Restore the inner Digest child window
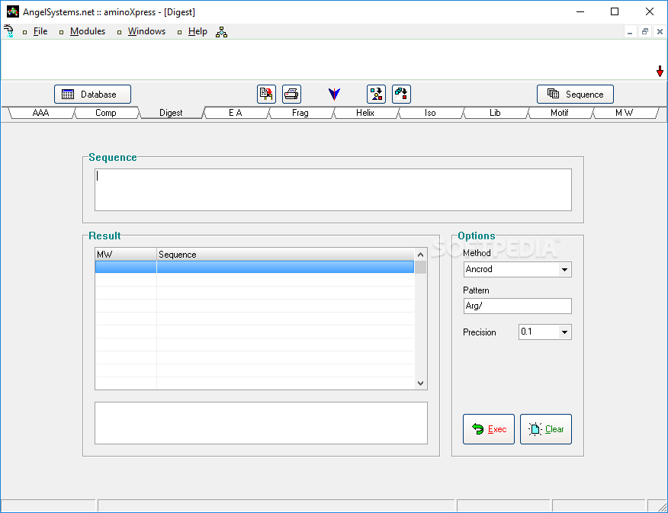 [x=645, y=32]
